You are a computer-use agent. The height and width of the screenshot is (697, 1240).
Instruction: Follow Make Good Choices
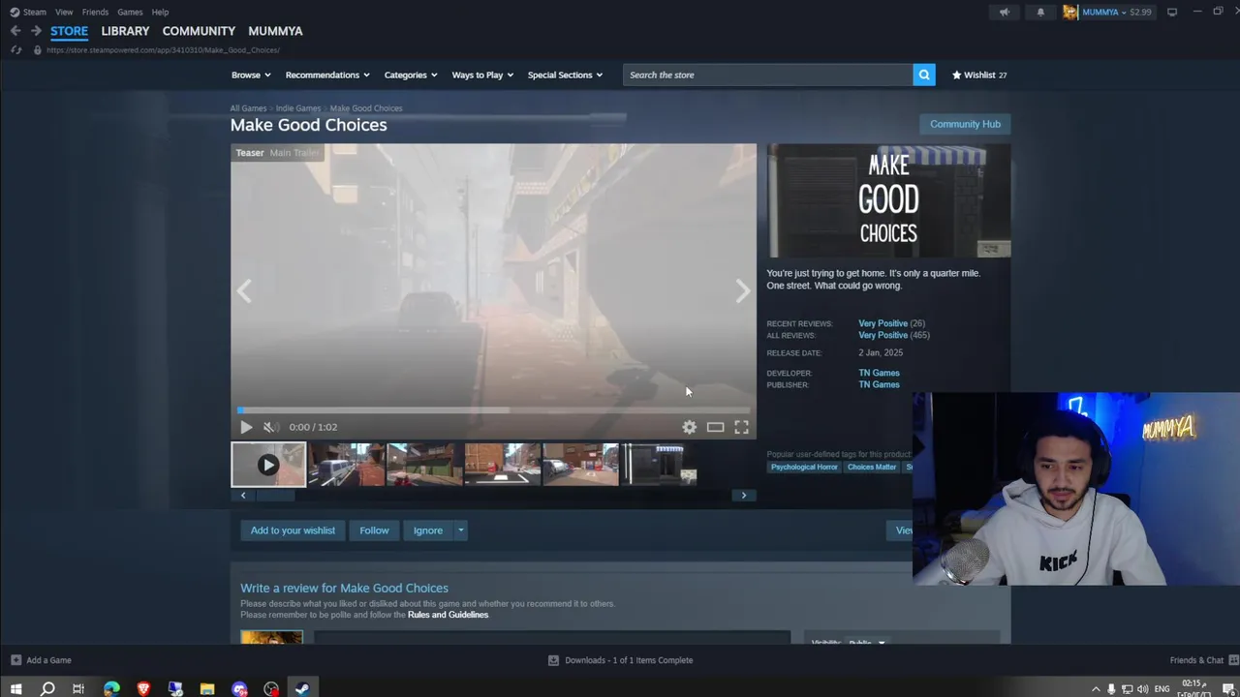click(x=374, y=530)
